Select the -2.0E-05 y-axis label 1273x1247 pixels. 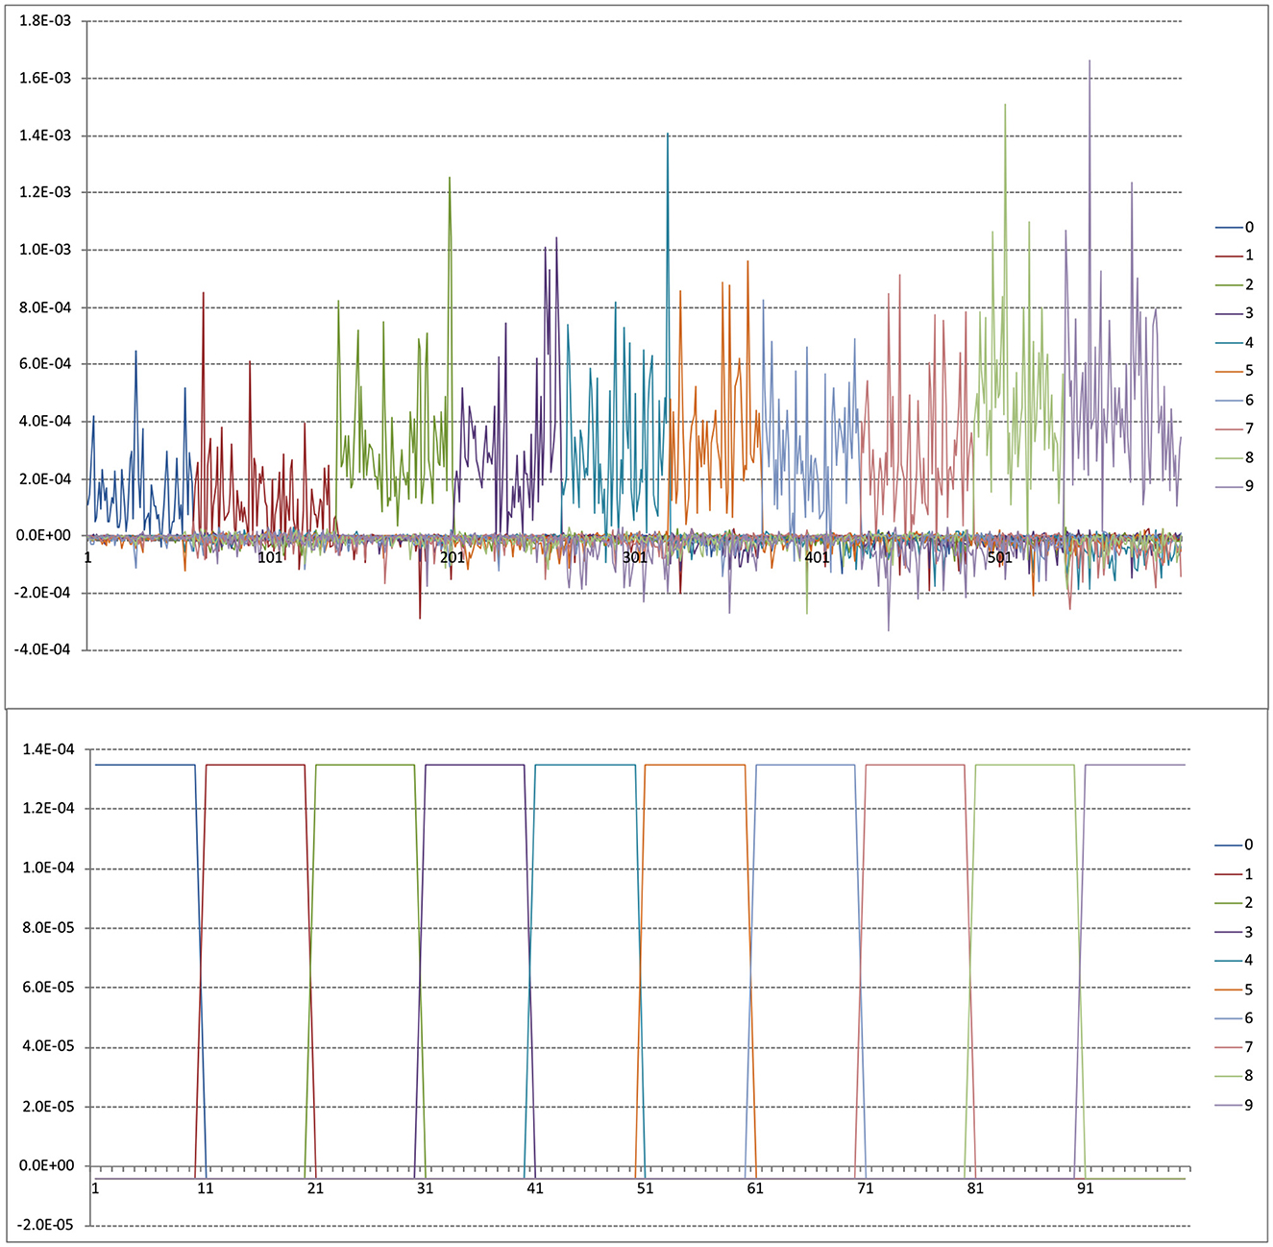tap(47, 1225)
